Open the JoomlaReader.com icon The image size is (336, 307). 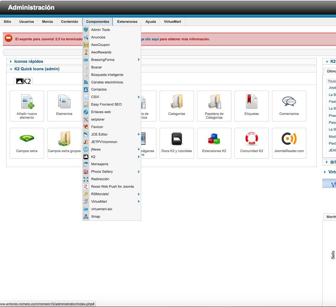point(289,143)
